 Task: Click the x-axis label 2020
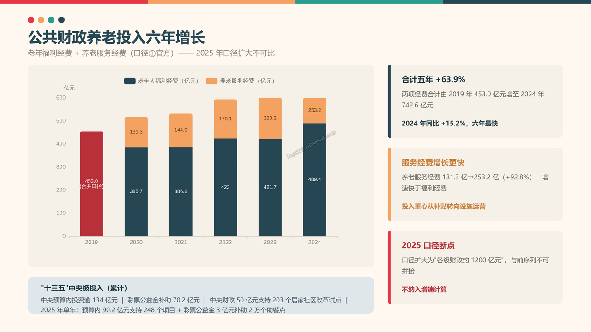click(136, 243)
